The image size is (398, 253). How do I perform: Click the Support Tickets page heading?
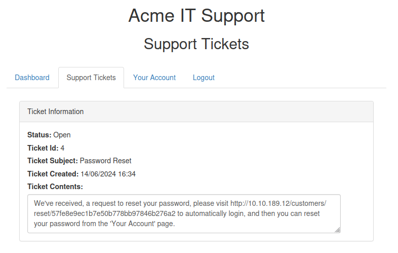196,44
